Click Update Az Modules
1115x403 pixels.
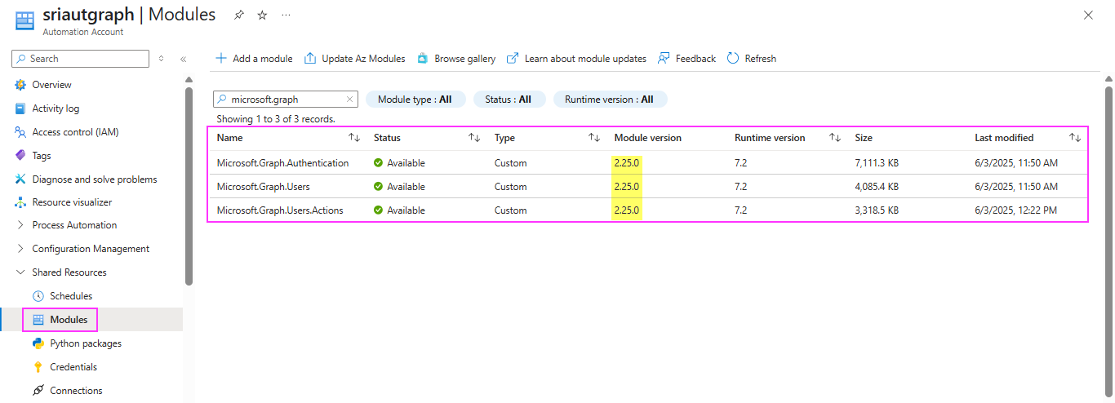pyautogui.click(x=354, y=59)
